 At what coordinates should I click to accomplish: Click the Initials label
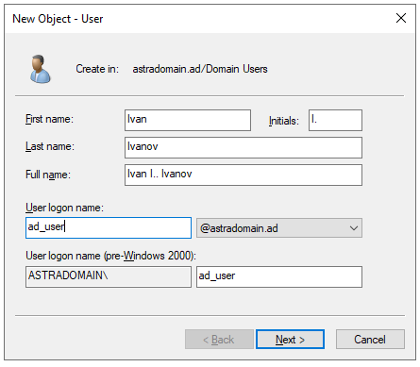[283, 121]
